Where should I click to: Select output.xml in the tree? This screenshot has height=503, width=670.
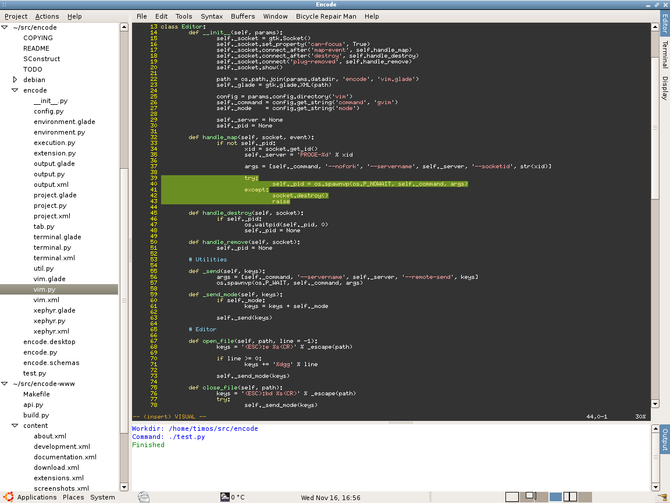tap(51, 185)
